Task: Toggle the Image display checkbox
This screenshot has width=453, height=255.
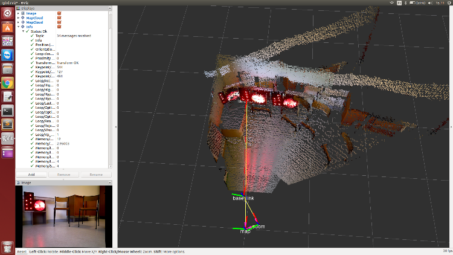Action: [59, 13]
